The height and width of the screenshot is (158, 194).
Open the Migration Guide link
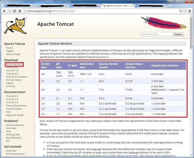point(15,115)
